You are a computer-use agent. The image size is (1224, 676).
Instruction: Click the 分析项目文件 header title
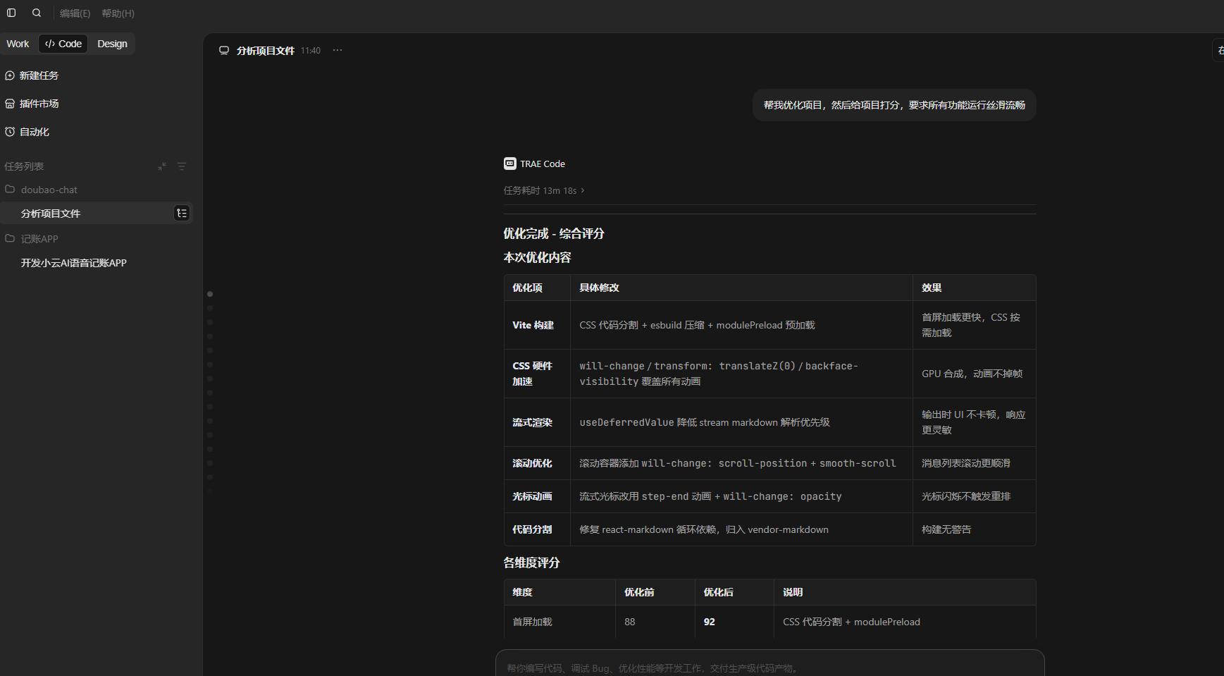coord(266,51)
